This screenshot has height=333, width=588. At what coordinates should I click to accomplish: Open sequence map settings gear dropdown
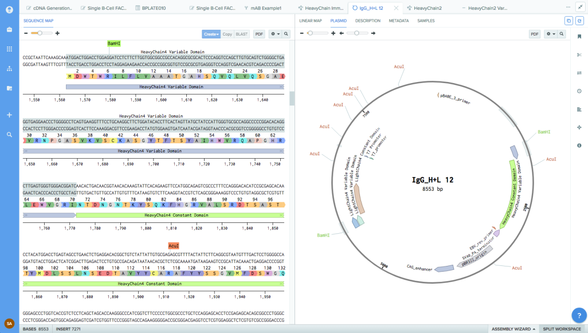click(275, 34)
